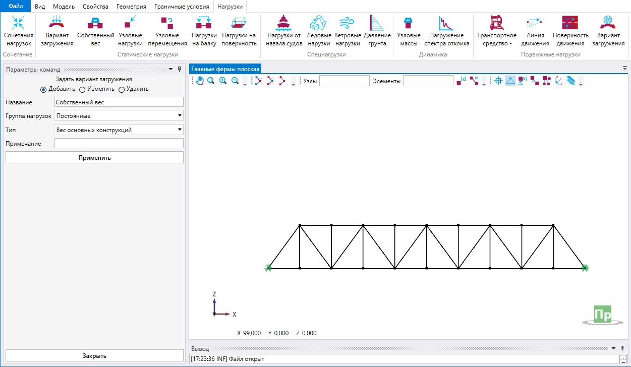This screenshot has height=367, width=631.
Task: Click the Закрыть button
Action: [94, 356]
